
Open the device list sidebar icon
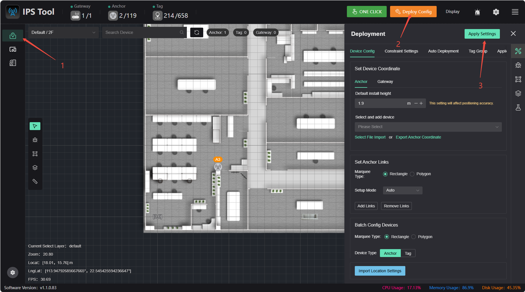pyautogui.click(x=13, y=49)
